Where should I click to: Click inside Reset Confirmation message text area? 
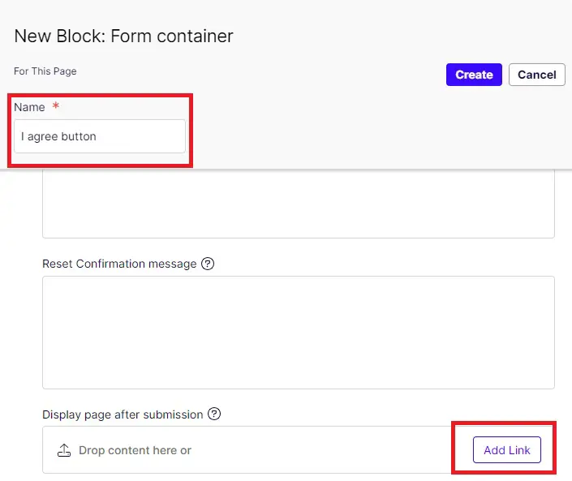[x=298, y=333]
